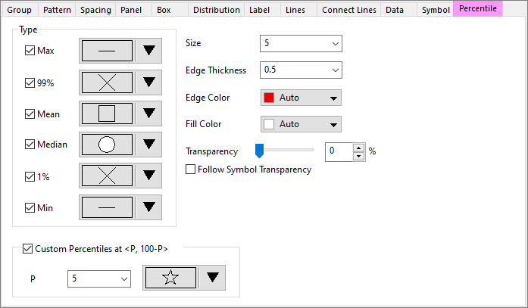Screen dimensions: 528x308
Task: Enable Follow Symbol Transparency
Action: [191, 170]
